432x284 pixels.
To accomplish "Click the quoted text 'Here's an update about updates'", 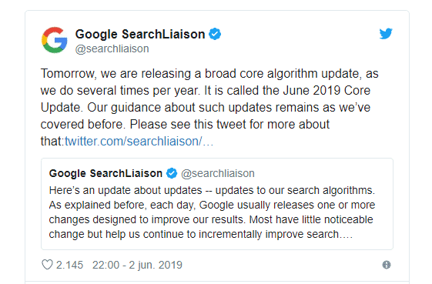I will 126,190.
